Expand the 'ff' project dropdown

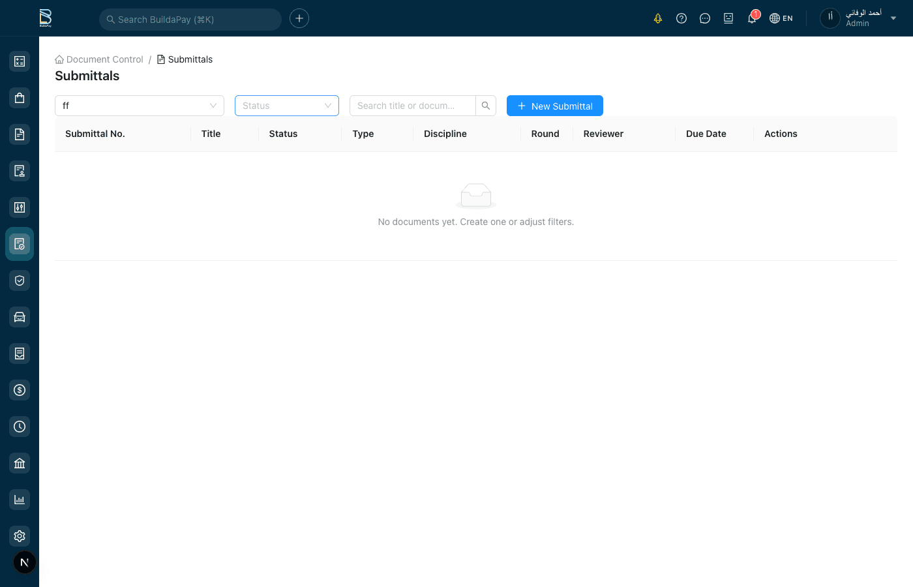click(x=140, y=106)
